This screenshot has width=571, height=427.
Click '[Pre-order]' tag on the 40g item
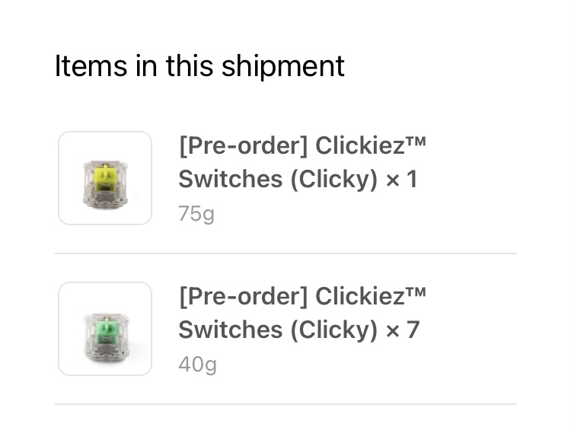tap(244, 297)
